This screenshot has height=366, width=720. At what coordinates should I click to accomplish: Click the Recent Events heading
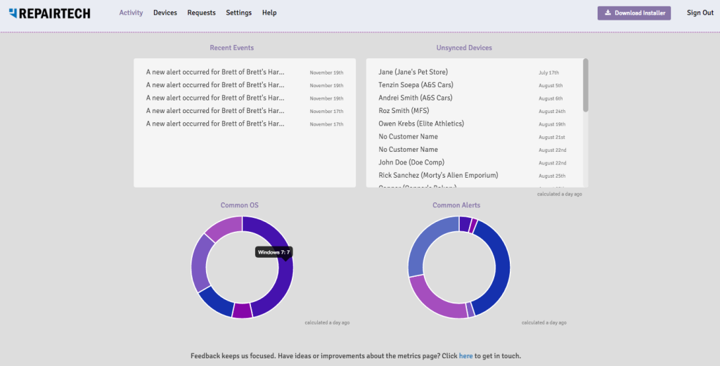coord(232,48)
